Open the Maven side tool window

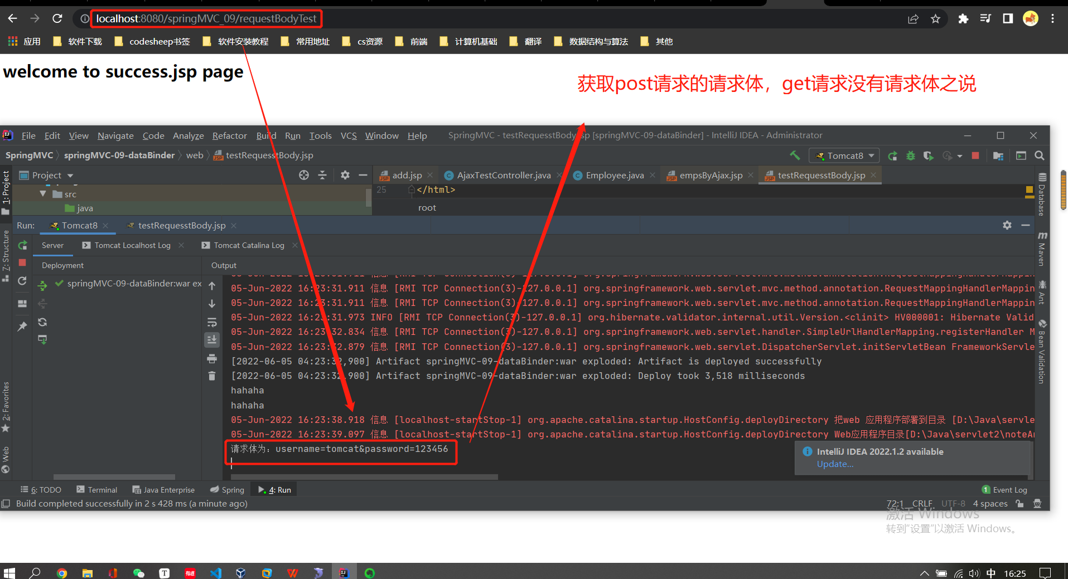(1042, 249)
